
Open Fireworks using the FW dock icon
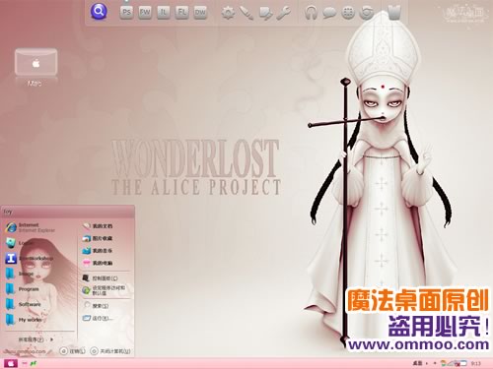click(x=145, y=13)
